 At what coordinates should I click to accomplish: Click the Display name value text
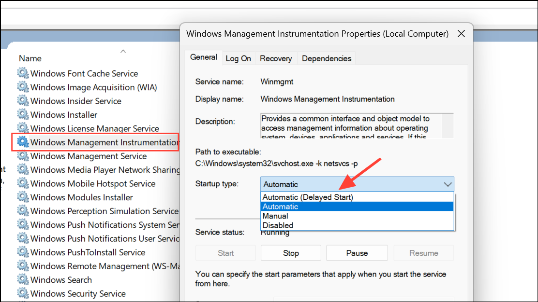pyautogui.click(x=328, y=99)
